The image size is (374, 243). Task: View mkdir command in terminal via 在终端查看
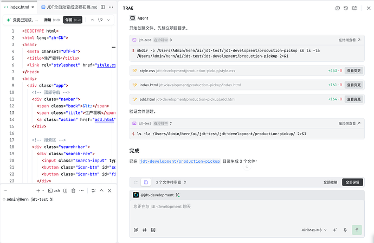(x=350, y=40)
